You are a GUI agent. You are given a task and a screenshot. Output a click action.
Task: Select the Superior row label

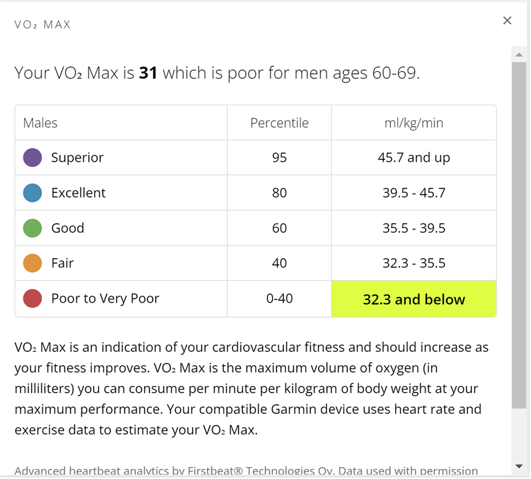(77, 158)
